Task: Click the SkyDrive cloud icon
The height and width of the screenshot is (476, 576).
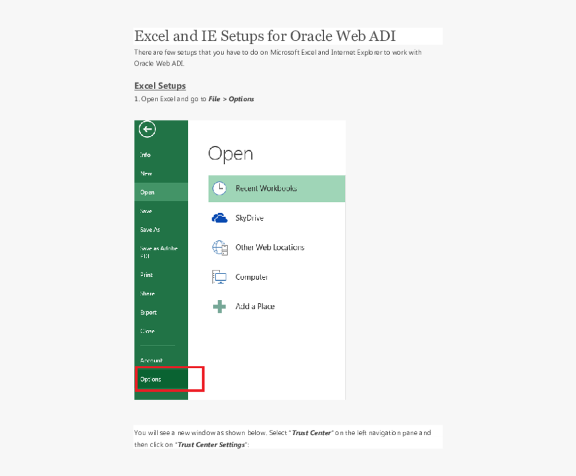Action: pos(219,218)
